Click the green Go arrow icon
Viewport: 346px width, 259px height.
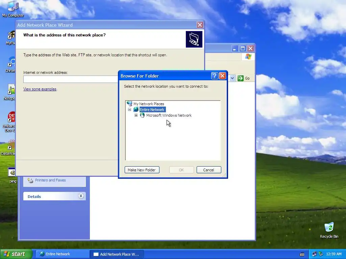[x=241, y=78]
